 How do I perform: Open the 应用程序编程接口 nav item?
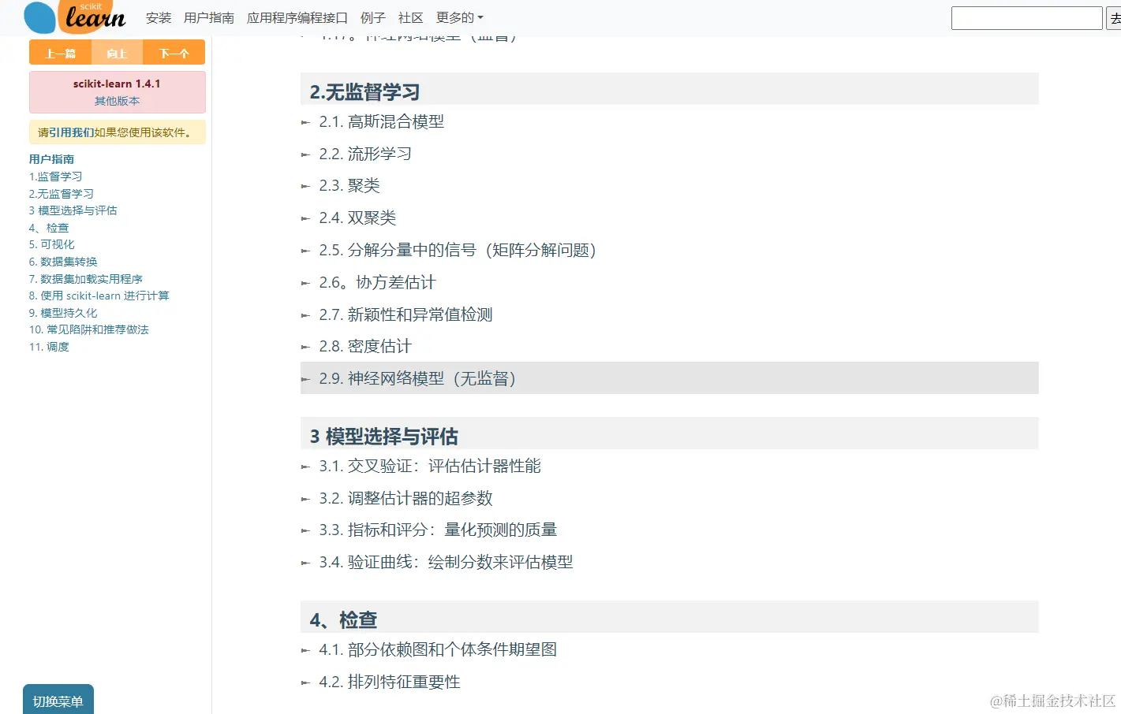(x=297, y=17)
